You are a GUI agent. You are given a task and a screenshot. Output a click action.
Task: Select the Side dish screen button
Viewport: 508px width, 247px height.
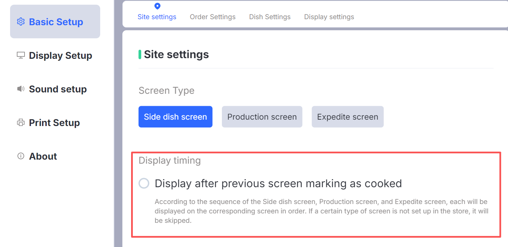click(x=175, y=117)
